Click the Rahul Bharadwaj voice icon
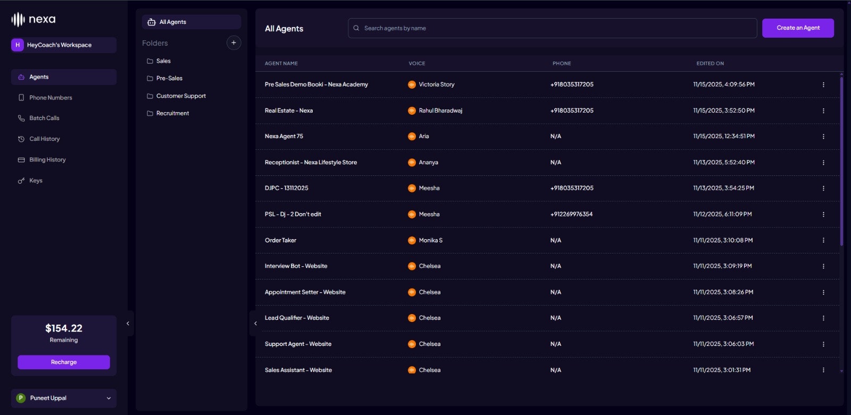 [x=412, y=111]
